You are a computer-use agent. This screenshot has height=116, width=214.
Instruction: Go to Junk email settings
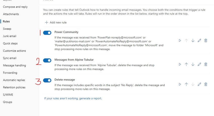pyautogui.click(x=10, y=36)
